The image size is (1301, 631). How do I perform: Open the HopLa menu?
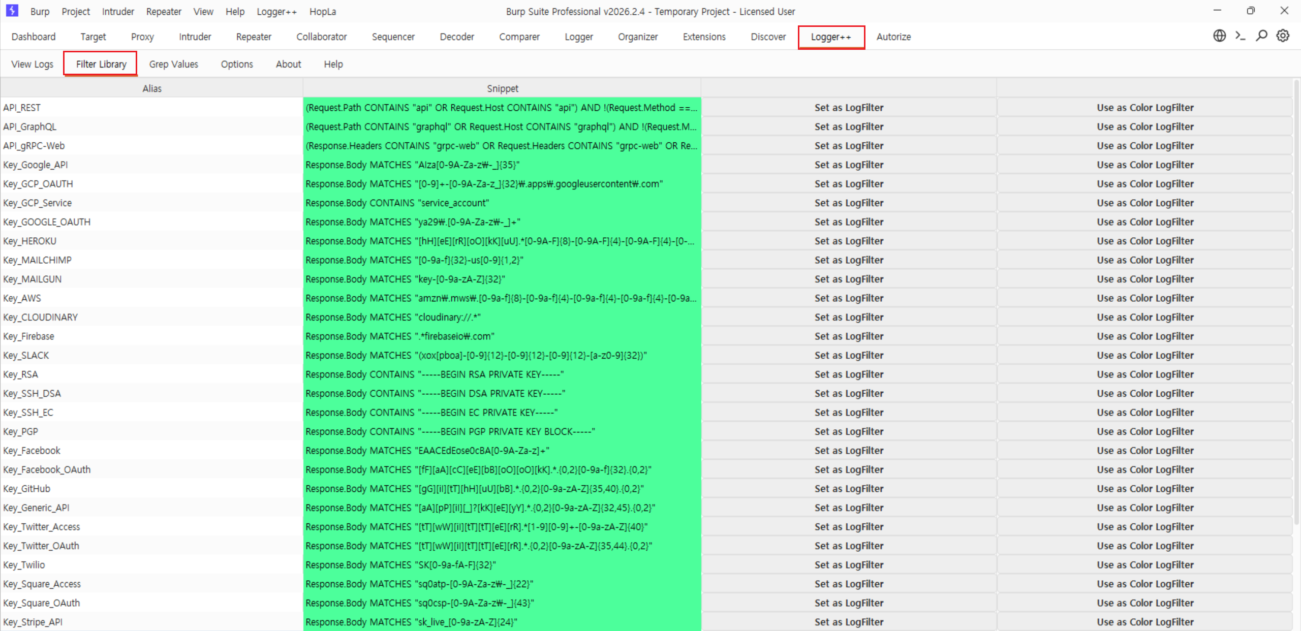point(323,11)
